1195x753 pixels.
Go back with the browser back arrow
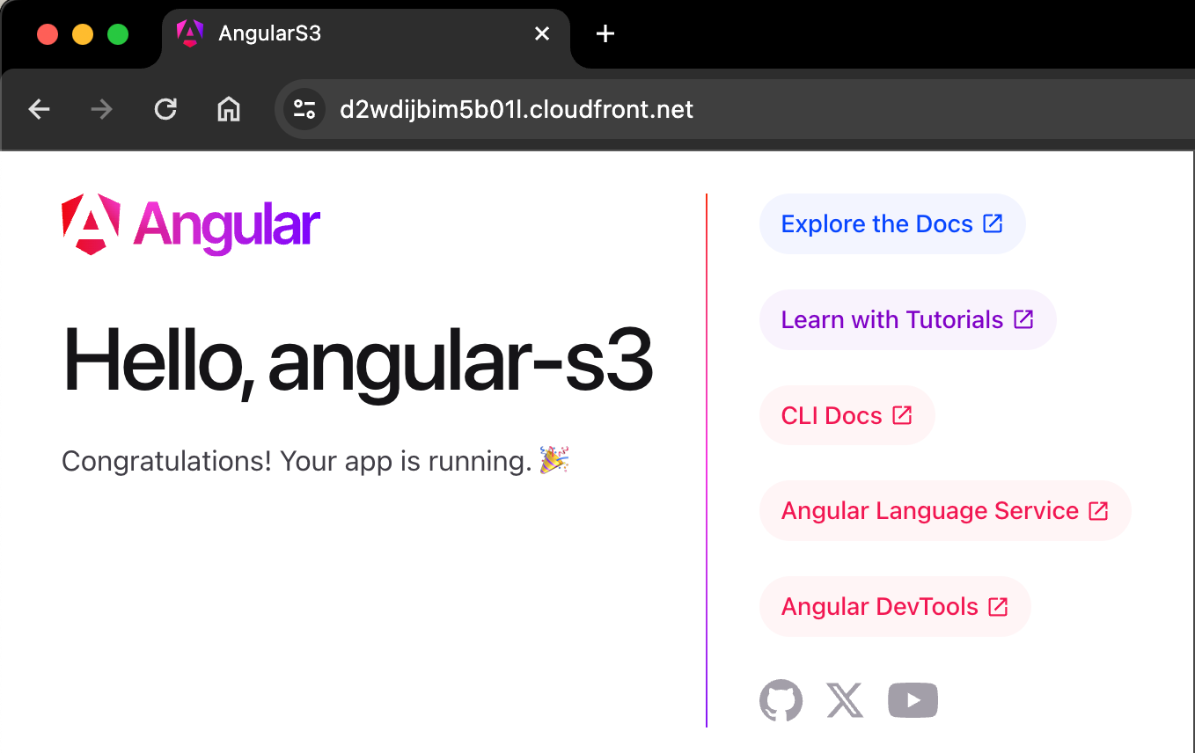[x=40, y=109]
